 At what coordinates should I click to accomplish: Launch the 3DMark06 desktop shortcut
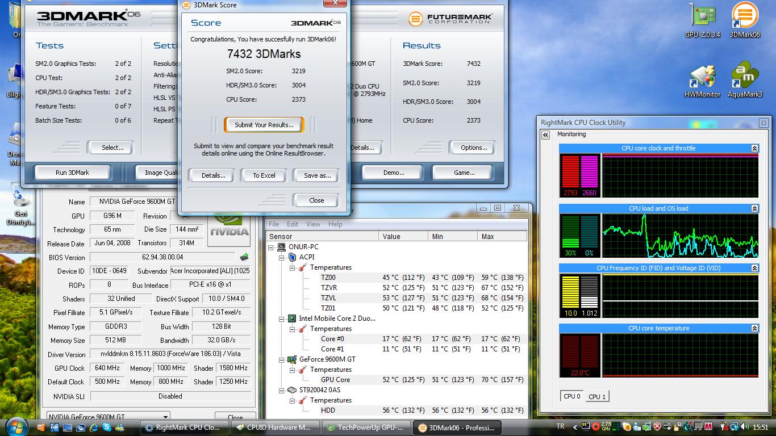(x=745, y=20)
